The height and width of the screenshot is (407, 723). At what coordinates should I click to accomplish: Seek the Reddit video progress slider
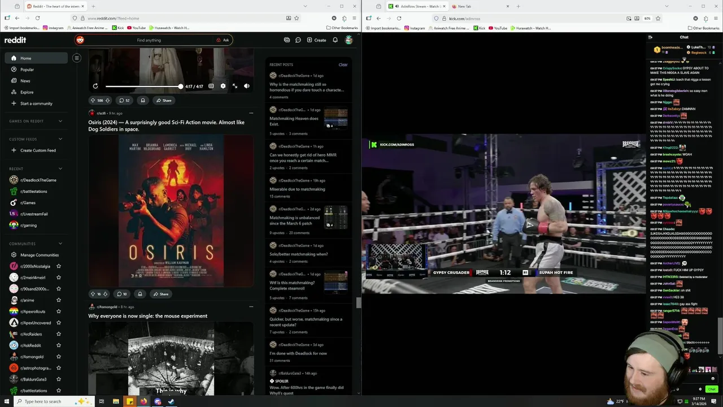143,86
